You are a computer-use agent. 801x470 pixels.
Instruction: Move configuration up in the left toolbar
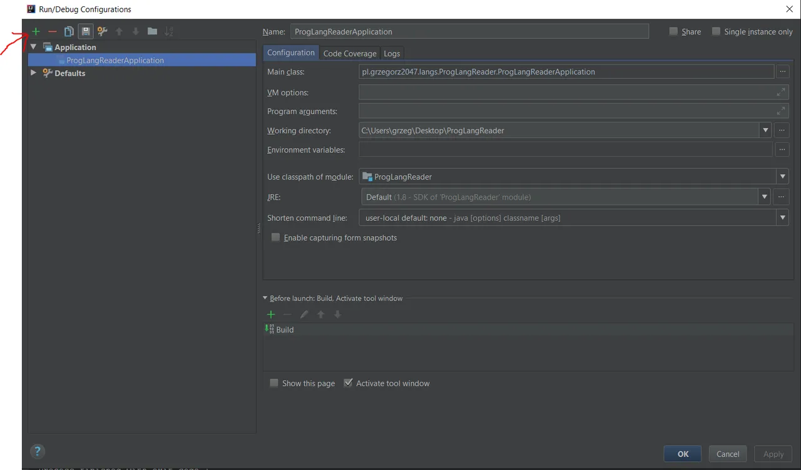coord(119,31)
